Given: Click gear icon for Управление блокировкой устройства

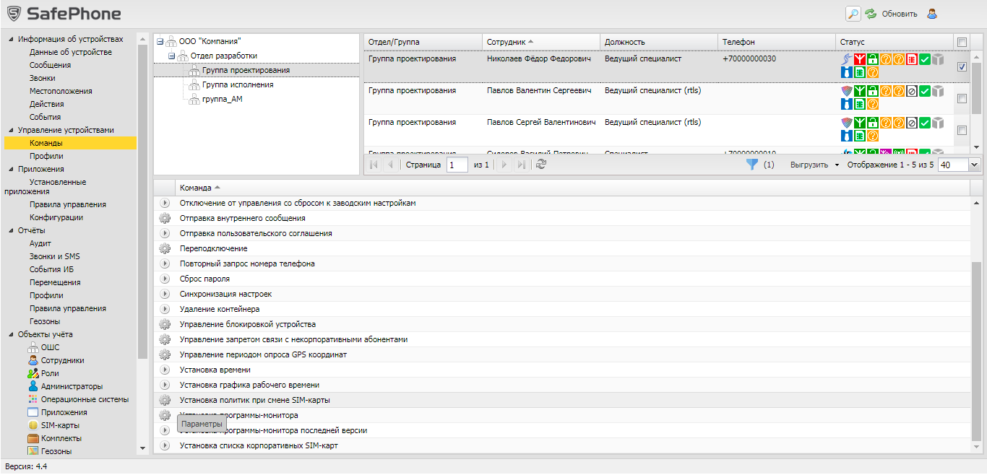Looking at the screenshot, I should pos(165,324).
